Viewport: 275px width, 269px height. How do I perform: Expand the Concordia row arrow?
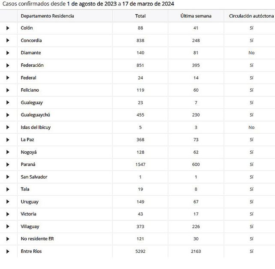pyautogui.click(x=8, y=40)
